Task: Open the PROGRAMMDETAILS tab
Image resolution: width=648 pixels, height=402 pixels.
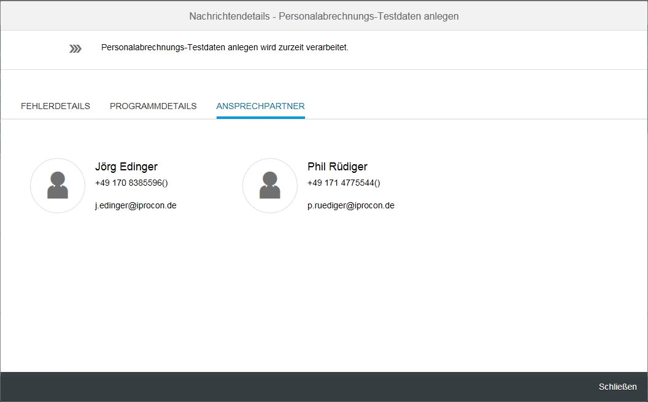Action: pyautogui.click(x=153, y=106)
